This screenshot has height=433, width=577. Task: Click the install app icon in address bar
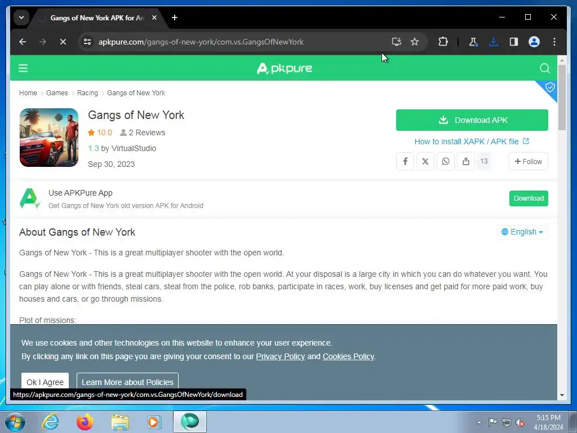click(396, 42)
